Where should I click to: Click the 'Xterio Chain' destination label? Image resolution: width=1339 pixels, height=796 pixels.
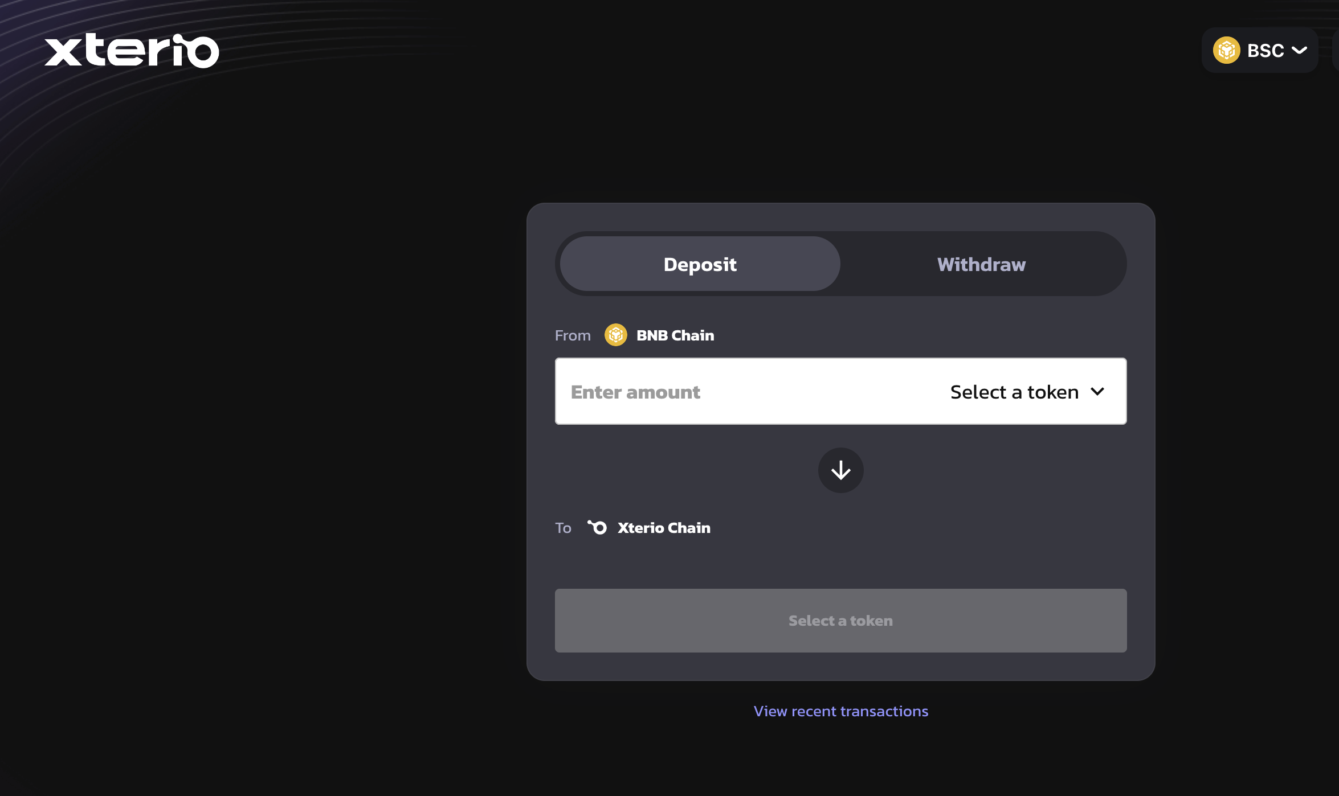point(664,528)
